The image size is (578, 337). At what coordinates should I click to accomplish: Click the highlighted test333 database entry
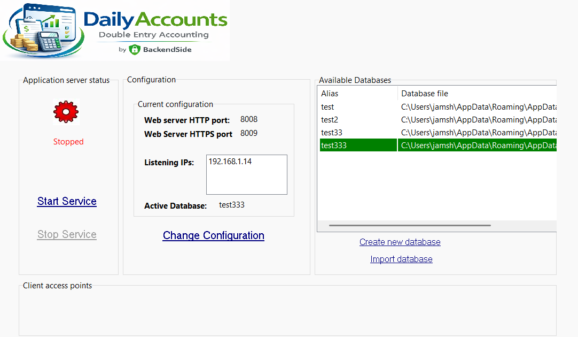[x=358, y=145]
